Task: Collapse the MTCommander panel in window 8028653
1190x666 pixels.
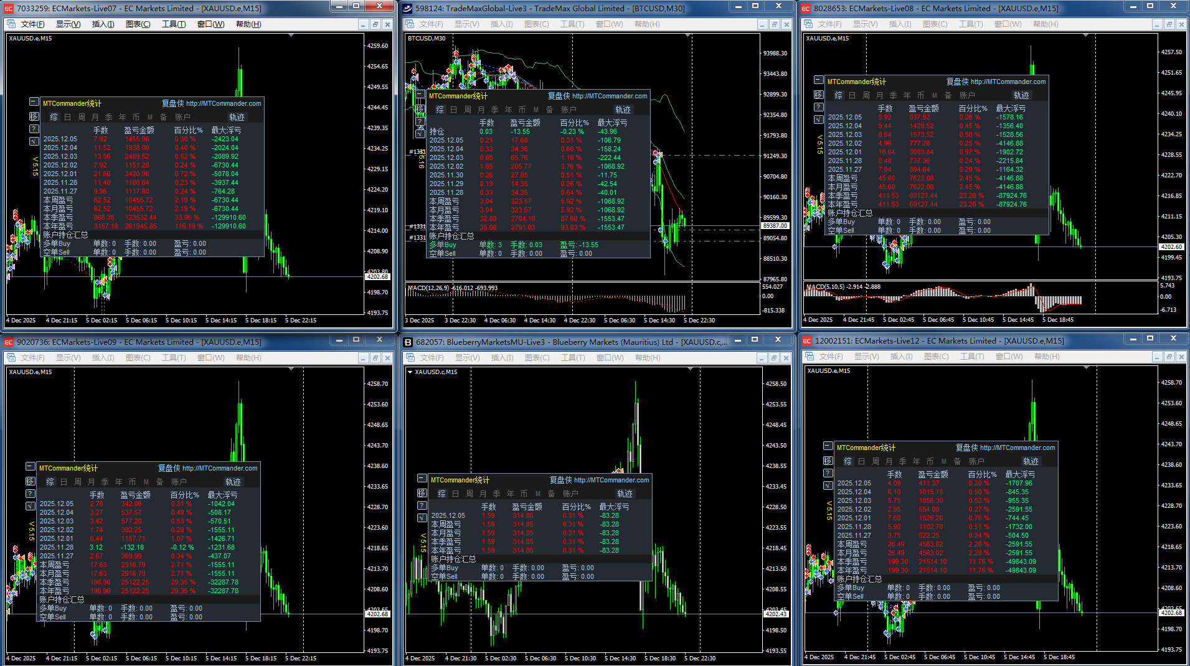Action: click(819, 80)
